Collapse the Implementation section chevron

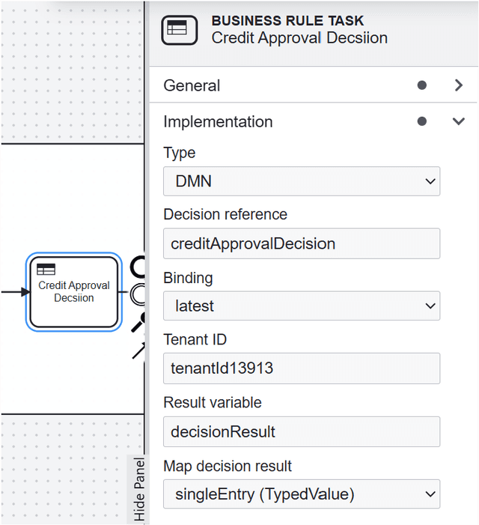(x=459, y=121)
